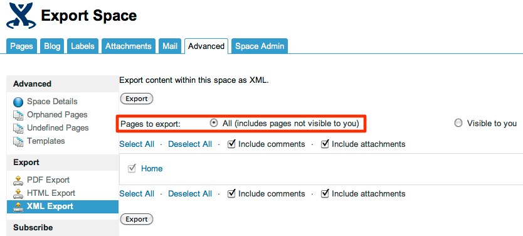Click the top 'Deselect All' link
The width and height of the screenshot is (523, 236).
tap(190, 144)
